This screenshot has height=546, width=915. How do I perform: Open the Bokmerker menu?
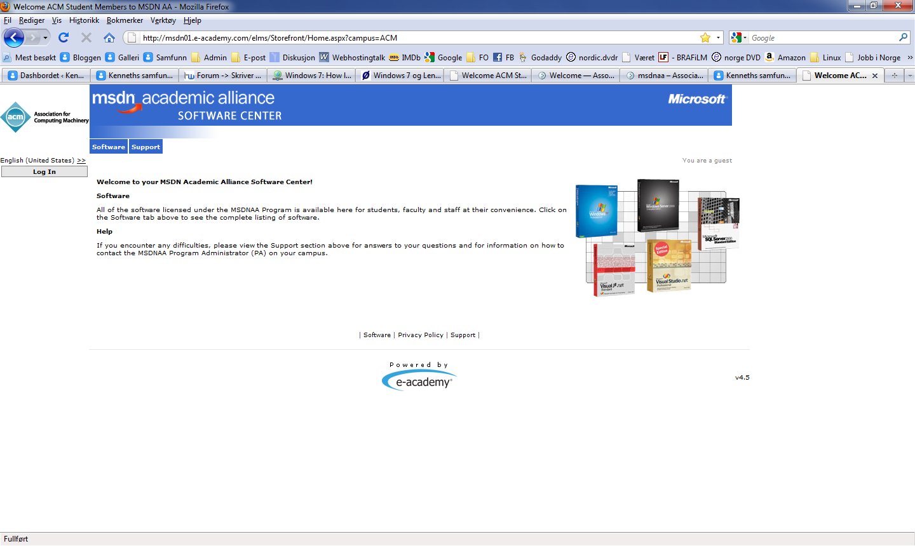point(125,20)
